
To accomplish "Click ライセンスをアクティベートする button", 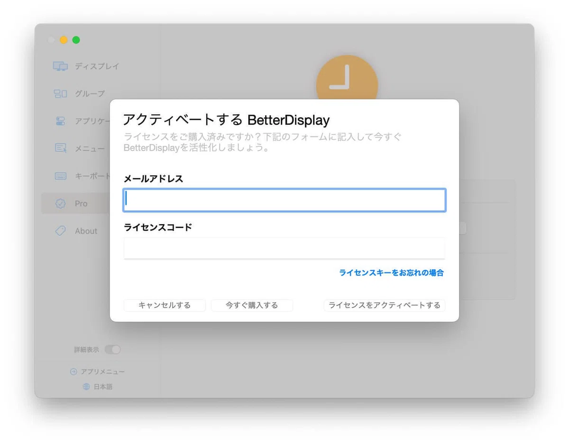I will (x=385, y=305).
